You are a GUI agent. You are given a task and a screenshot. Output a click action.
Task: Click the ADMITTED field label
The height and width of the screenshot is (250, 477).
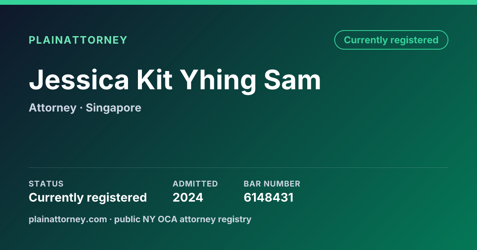click(195, 184)
